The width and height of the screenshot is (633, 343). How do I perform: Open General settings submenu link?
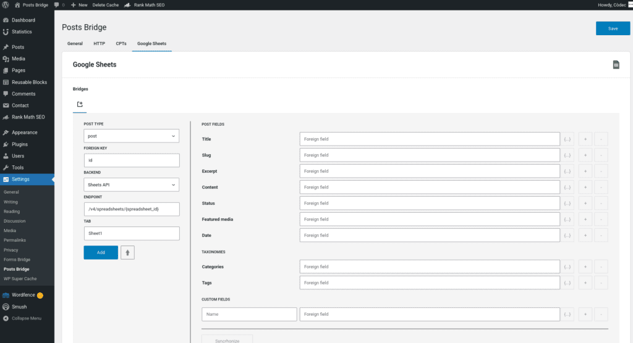click(x=11, y=192)
